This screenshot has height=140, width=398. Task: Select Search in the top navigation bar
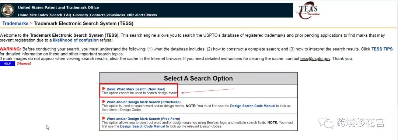coord(56,15)
